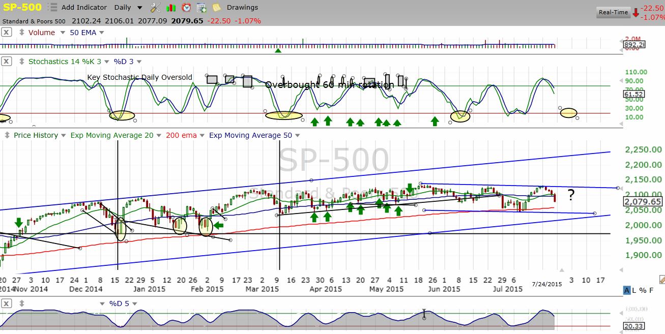Image resolution: width=665 pixels, height=334 pixels.
Task: Open the yellow sticky notes icon
Action: (x=217, y=8)
